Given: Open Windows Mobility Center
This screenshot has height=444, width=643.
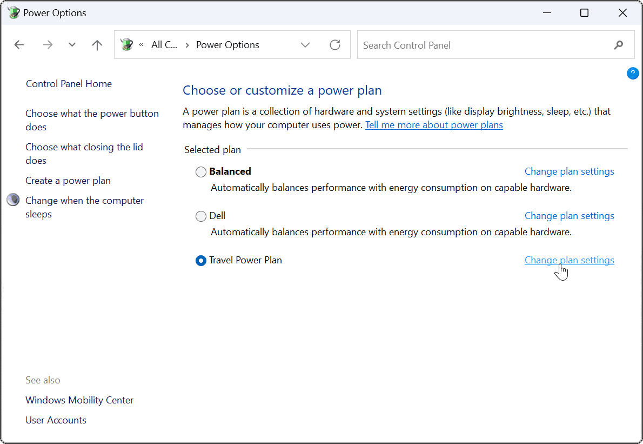Looking at the screenshot, I should pos(79,400).
